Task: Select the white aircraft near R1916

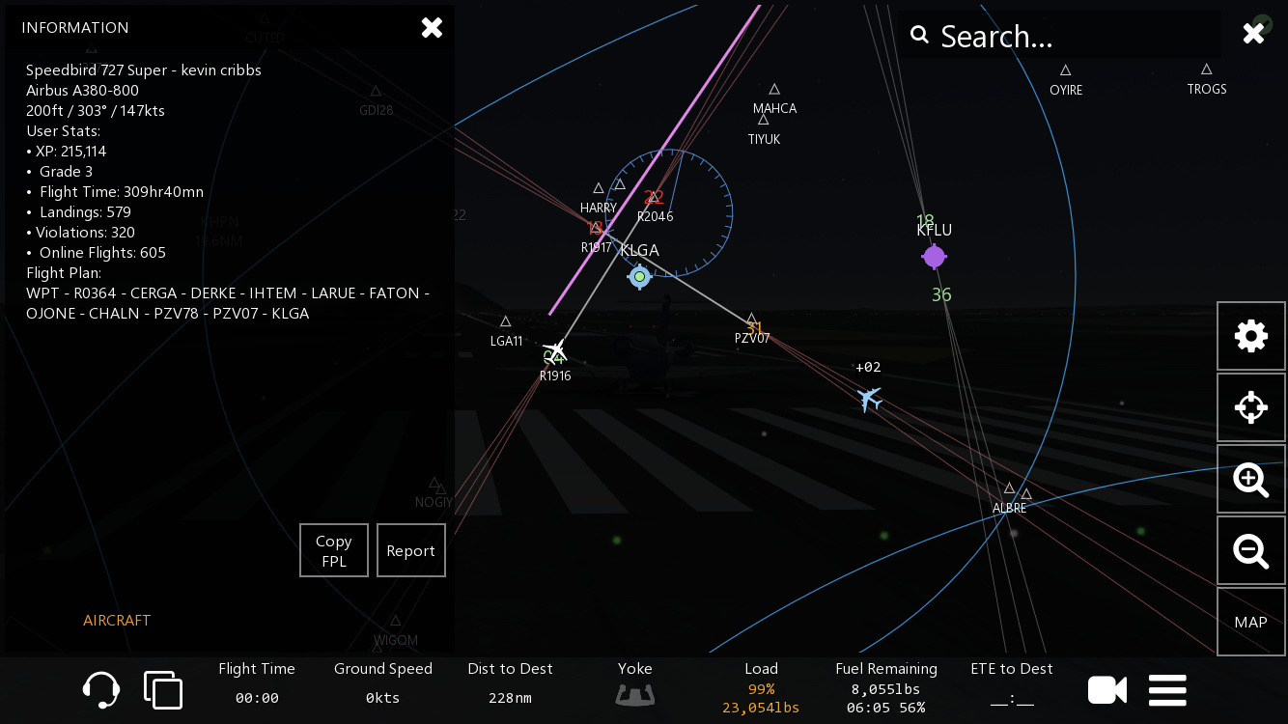Action: click(x=555, y=349)
